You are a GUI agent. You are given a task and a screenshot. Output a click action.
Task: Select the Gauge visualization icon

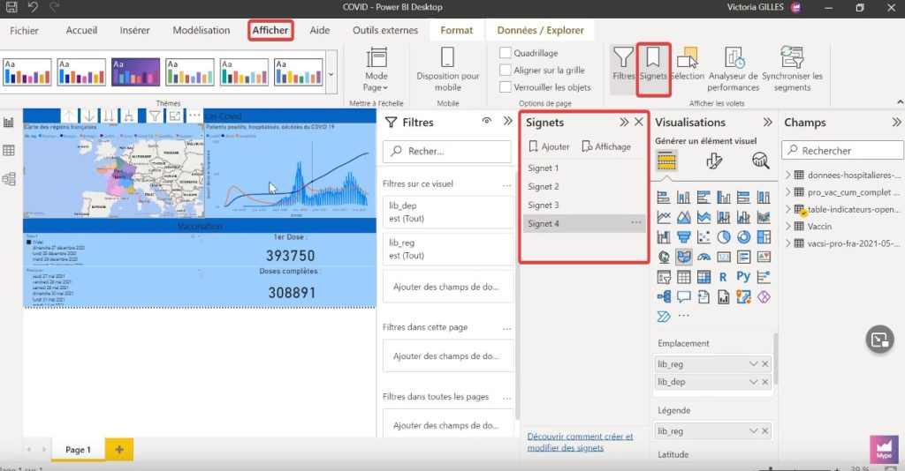tap(703, 257)
